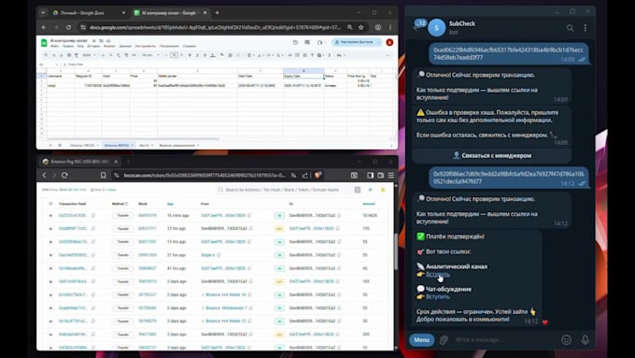Image resolution: width=635 pixels, height=358 pixels.
Task: Collapse the Sheets toolbar with the chevron
Action: [388, 55]
